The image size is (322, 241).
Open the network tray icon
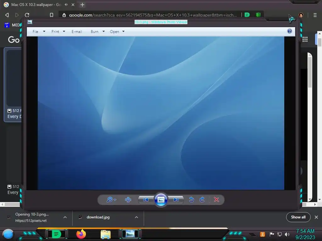[280, 234]
